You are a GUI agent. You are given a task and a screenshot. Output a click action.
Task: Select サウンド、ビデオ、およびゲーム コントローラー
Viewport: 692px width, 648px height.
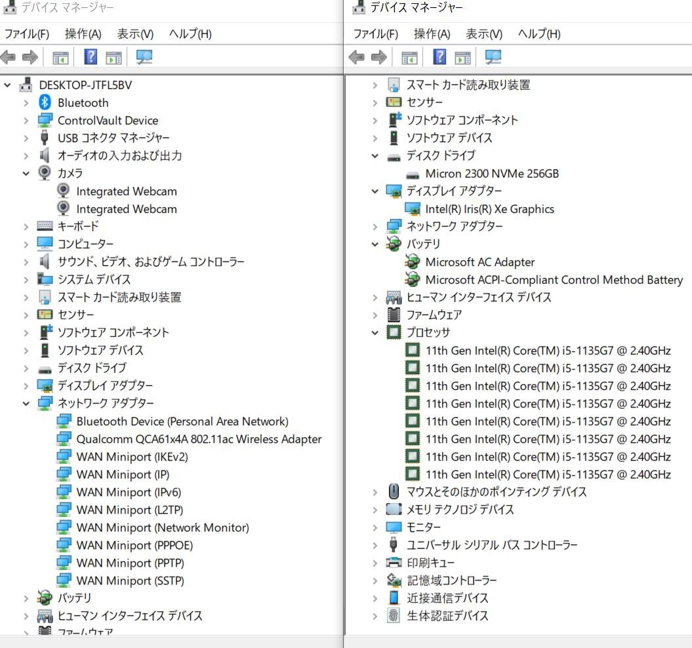[151, 261]
